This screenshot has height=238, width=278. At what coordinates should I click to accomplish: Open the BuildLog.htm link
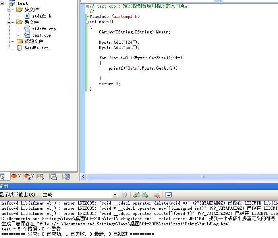click(134, 224)
